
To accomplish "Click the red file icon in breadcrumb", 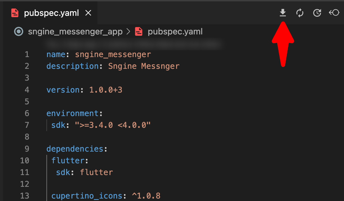I will [139, 32].
